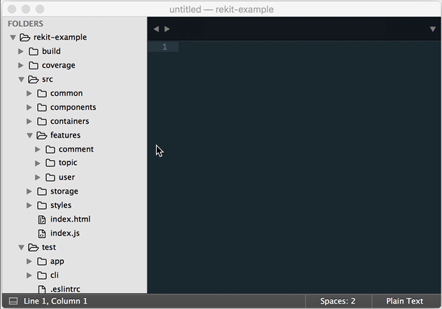Image resolution: width=442 pixels, height=309 pixels.
Task: Click the rekit-example open folder icon
Action: point(24,37)
